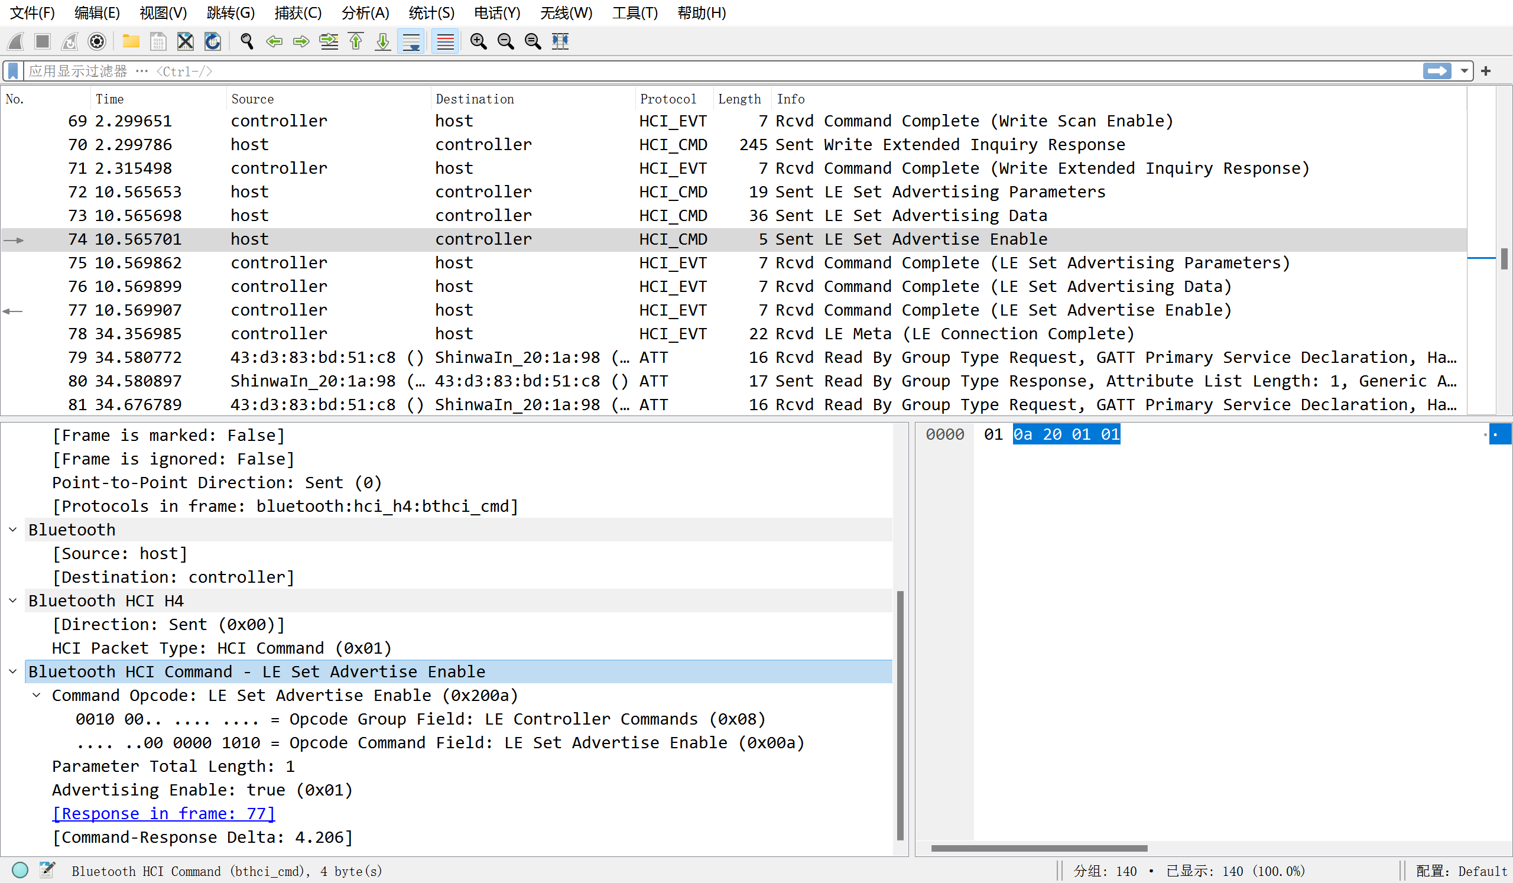Viewport: 1513px width, 883px height.
Task: Open display filter history dropdown
Action: tap(1465, 72)
